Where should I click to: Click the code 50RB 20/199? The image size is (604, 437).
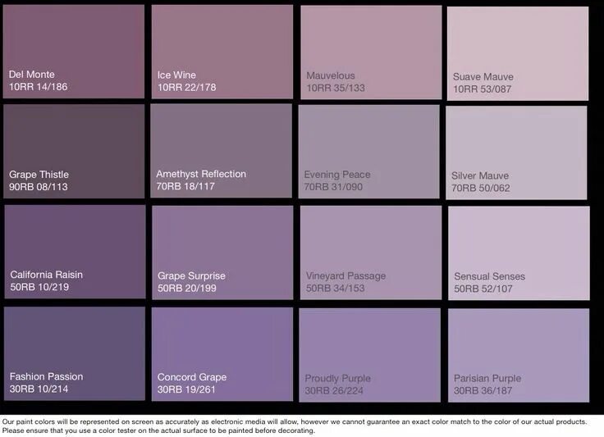[187, 289]
